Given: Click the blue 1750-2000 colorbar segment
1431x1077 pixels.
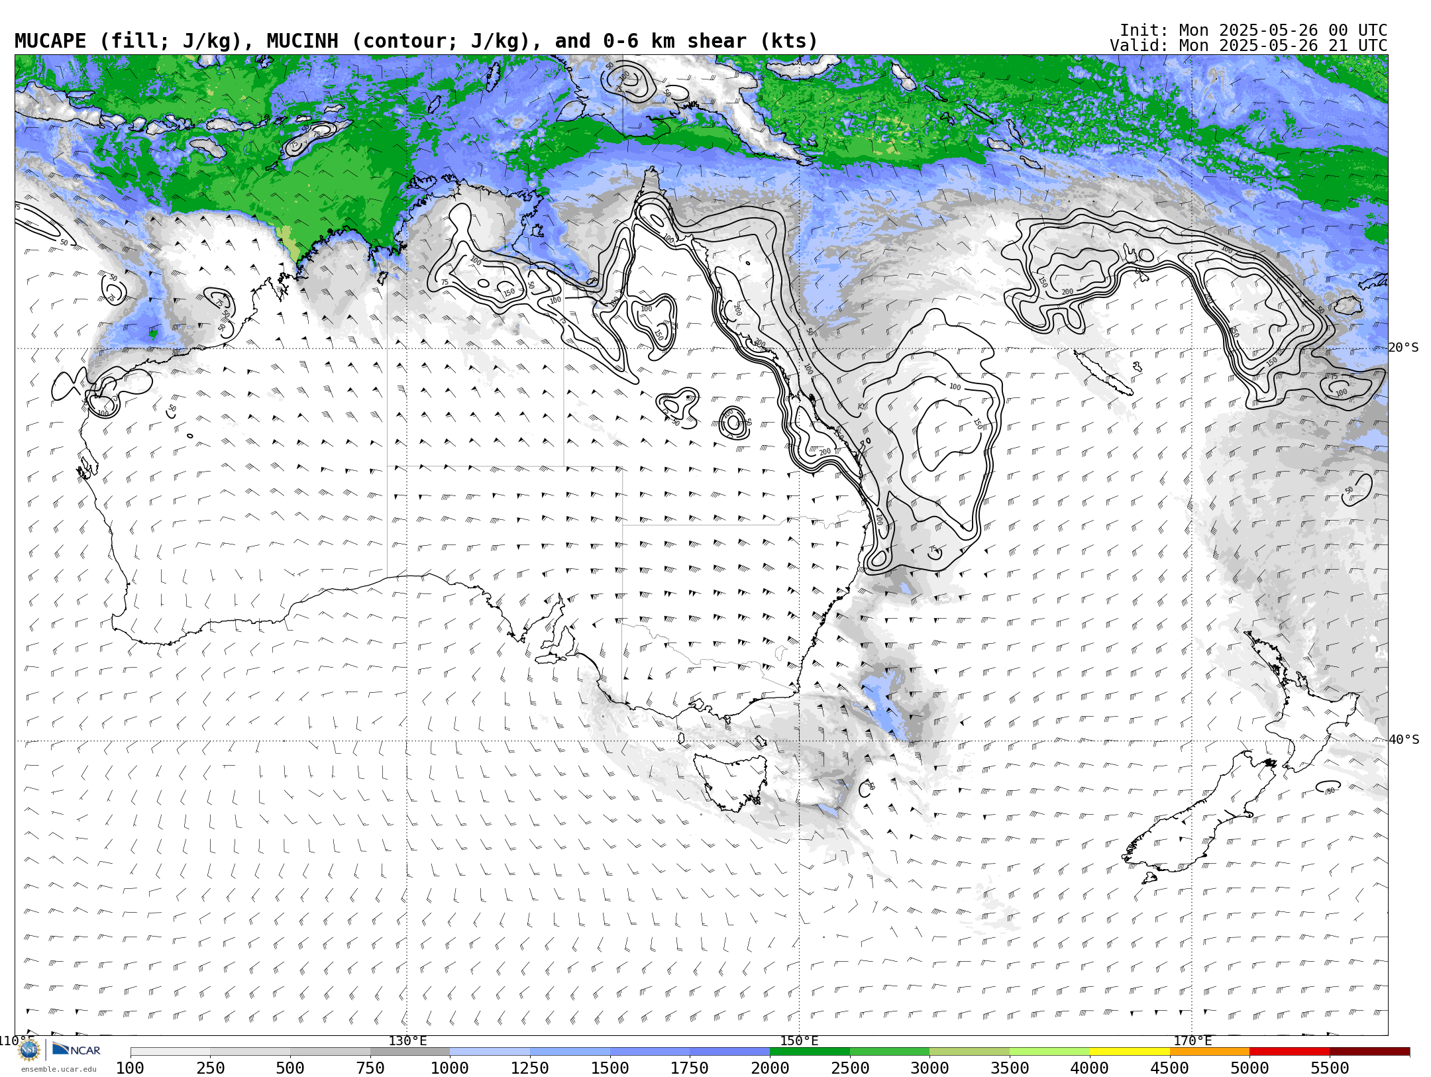Looking at the screenshot, I should pyautogui.click(x=729, y=1052).
